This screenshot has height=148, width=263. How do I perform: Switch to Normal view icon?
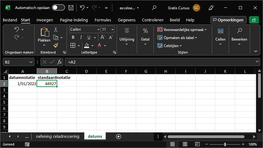coord(172,144)
